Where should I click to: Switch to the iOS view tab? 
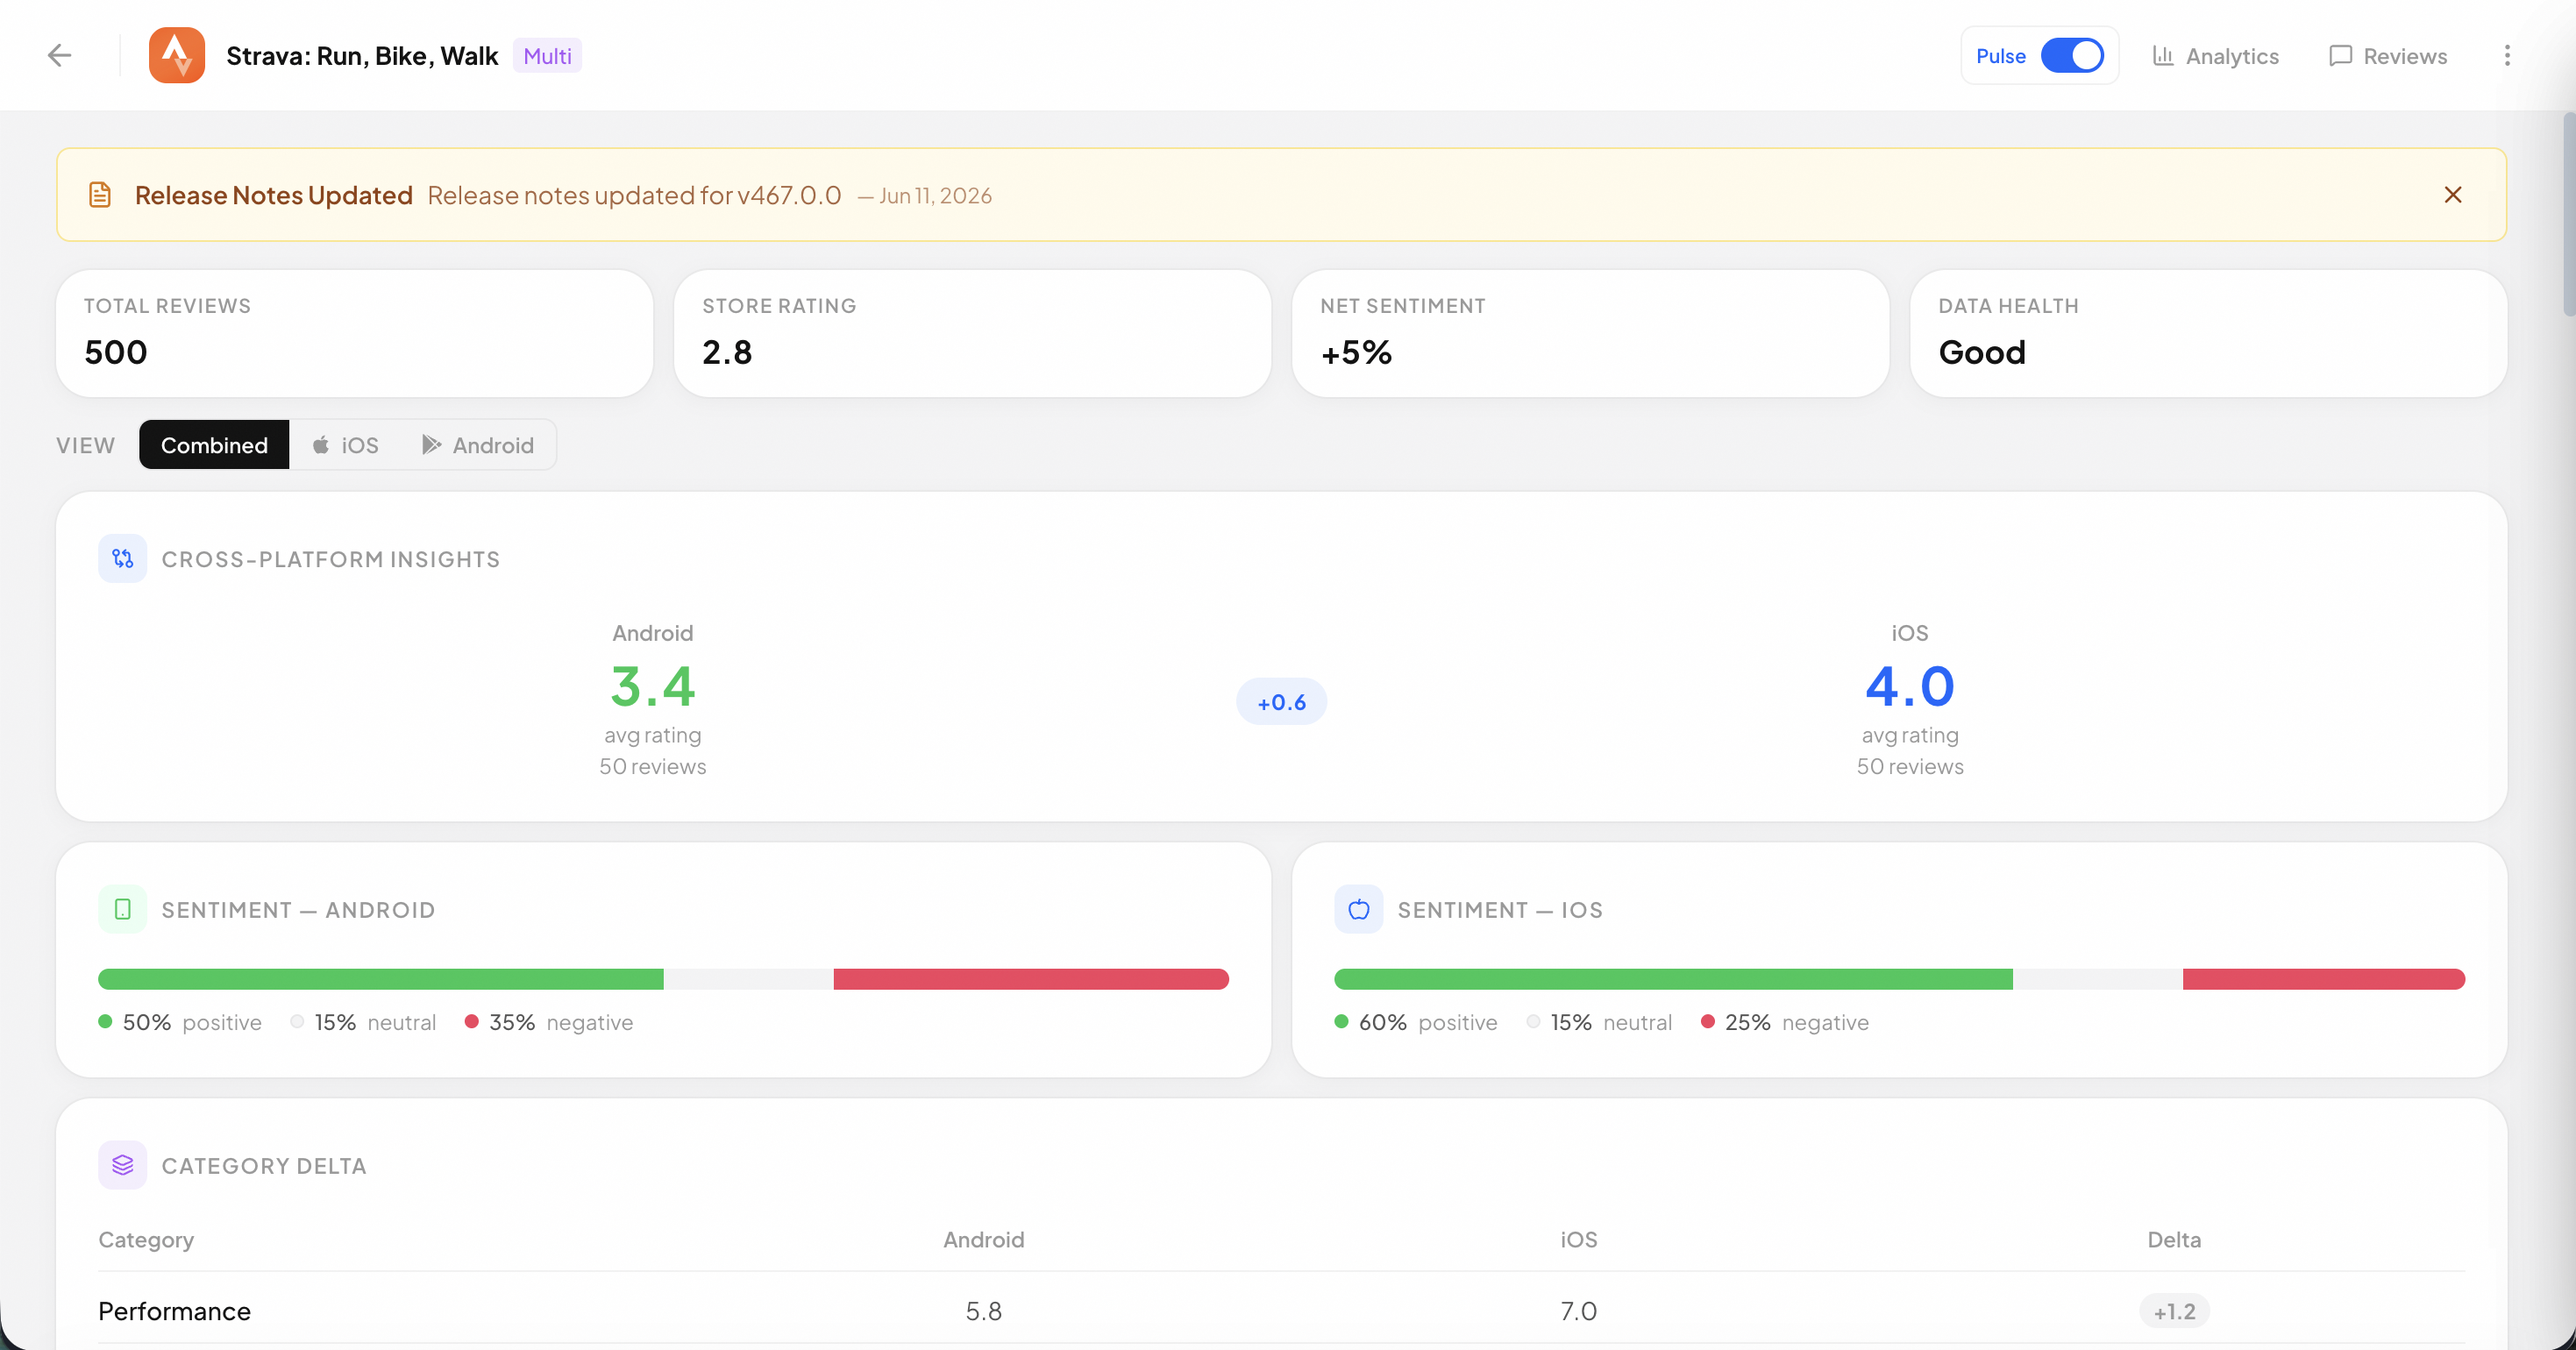pos(346,445)
